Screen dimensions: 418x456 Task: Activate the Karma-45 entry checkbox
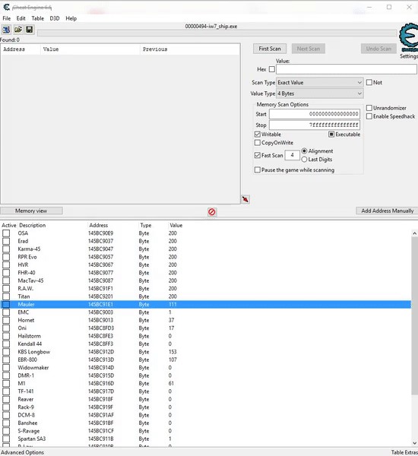6,249
